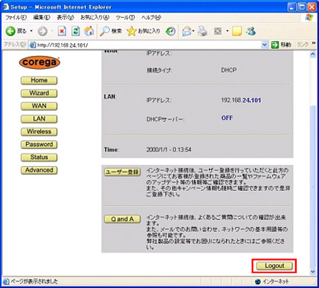The height and width of the screenshot is (288, 319).
Task: Open the お気に入り(A) menu
Action: pyautogui.click(x=95, y=18)
